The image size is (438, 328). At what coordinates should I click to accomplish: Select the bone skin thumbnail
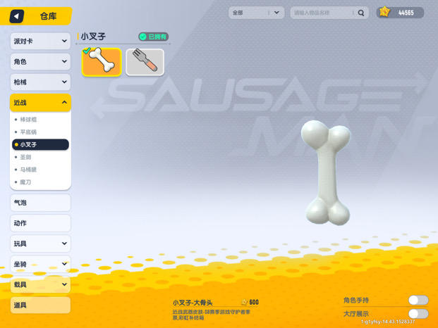(102, 62)
